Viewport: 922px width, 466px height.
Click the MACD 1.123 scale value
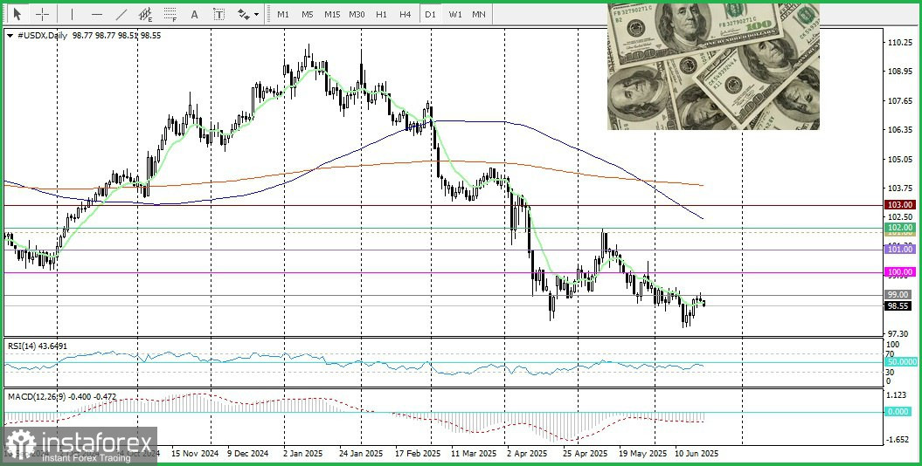point(897,394)
